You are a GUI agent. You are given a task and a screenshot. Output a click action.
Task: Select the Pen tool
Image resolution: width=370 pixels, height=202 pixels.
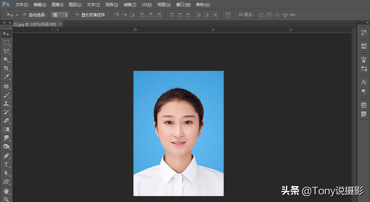6,156
